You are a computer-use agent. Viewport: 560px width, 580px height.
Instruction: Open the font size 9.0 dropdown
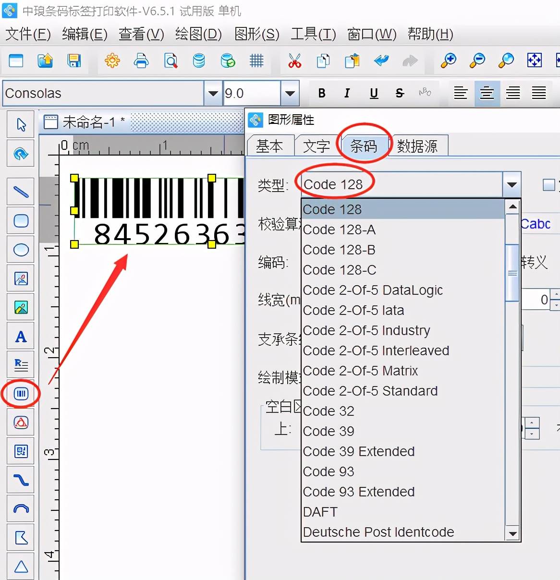pyautogui.click(x=290, y=93)
